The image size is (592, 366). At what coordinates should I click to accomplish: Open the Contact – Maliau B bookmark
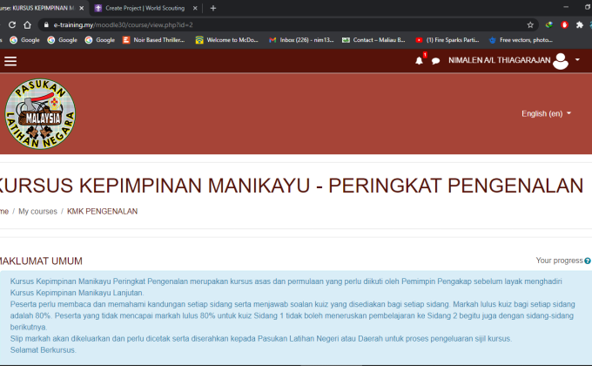[x=373, y=40]
